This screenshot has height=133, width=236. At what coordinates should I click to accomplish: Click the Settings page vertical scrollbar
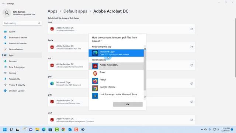point(235,48)
